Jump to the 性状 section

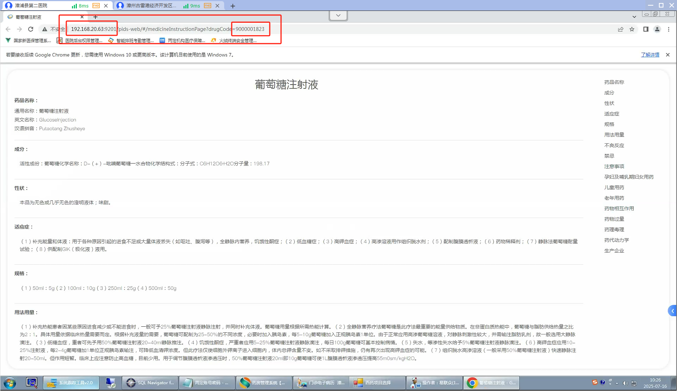point(609,103)
